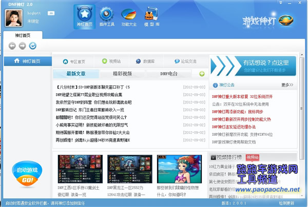
Task: Open the 论坛交流 section
Action: click(185, 61)
